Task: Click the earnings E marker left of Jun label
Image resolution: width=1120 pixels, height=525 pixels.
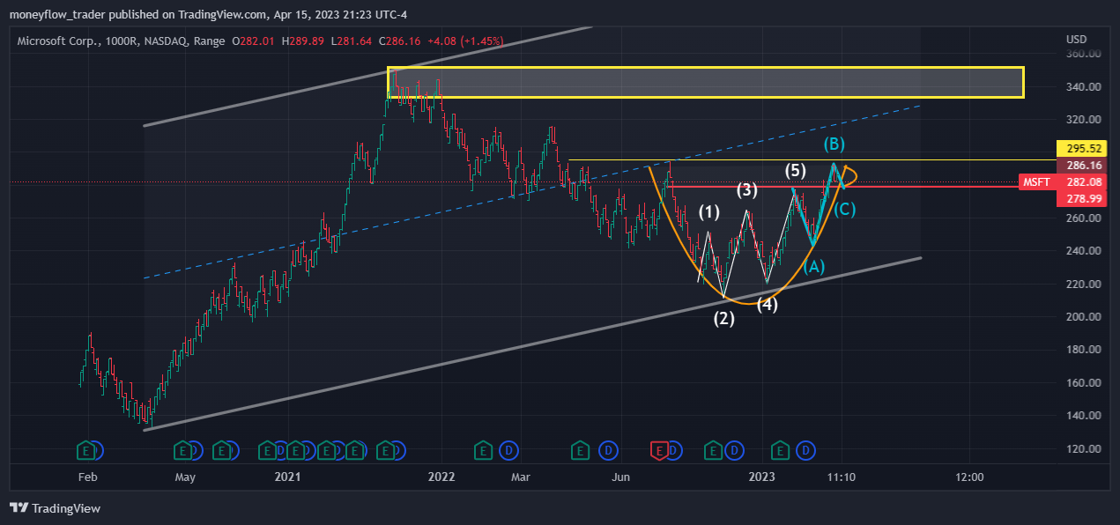Action: [581, 451]
